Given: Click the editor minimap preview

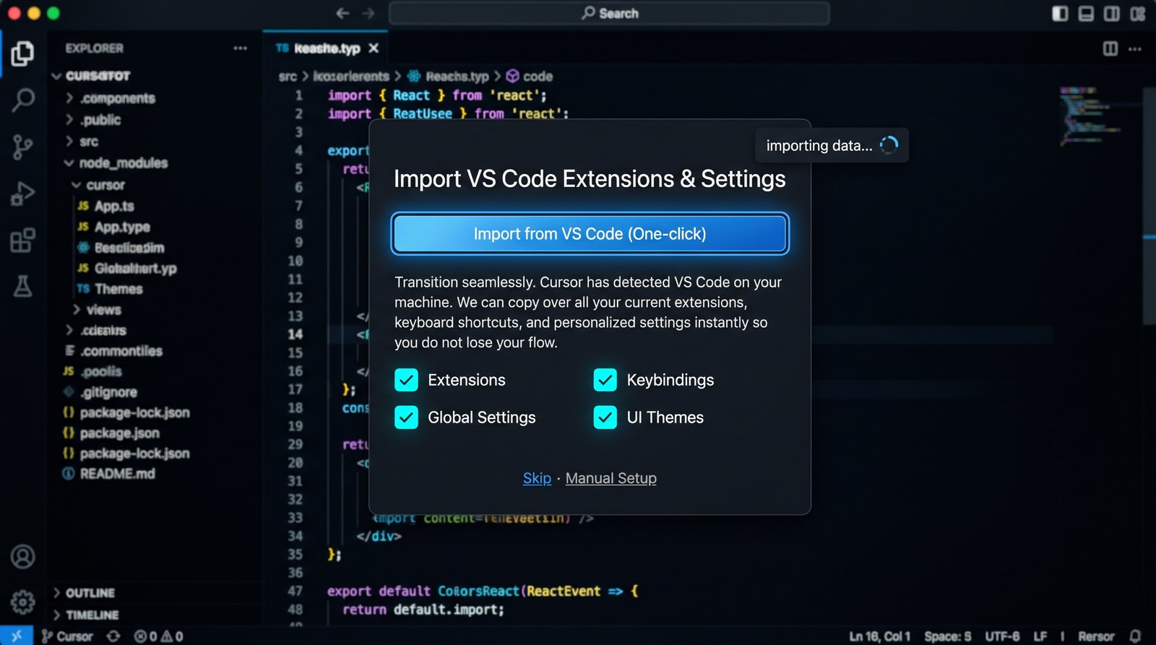Looking at the screenshot, I should point(1091,116).
